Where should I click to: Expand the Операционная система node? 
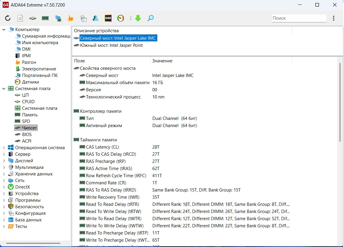[4, 148]
